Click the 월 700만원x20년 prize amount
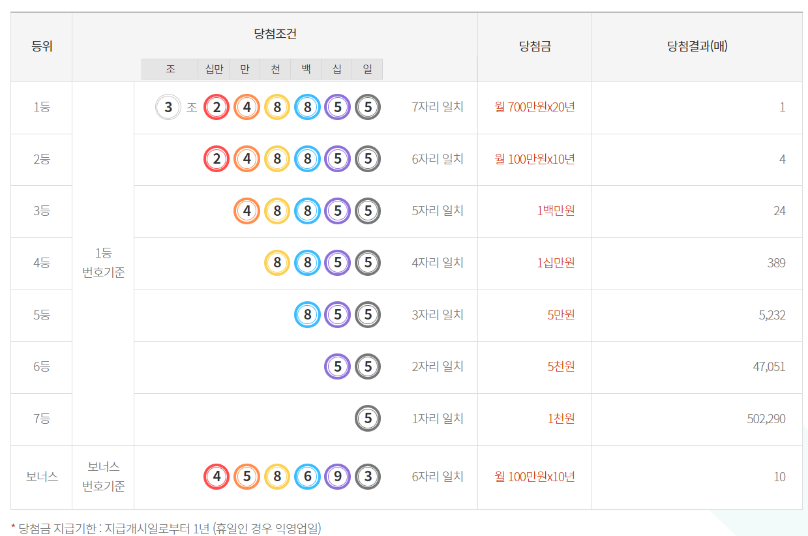 (x=535, y=107)
